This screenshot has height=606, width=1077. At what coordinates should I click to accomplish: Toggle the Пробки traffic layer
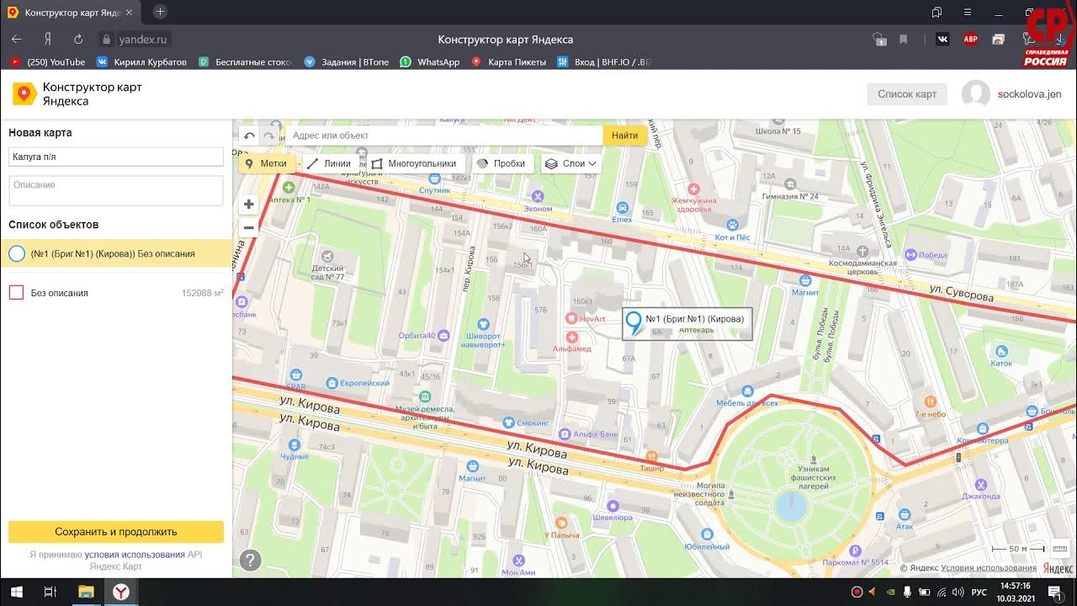(501, 163)
